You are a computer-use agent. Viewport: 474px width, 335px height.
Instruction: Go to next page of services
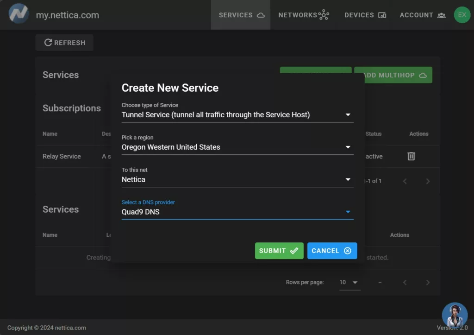[x=428, y=282]
